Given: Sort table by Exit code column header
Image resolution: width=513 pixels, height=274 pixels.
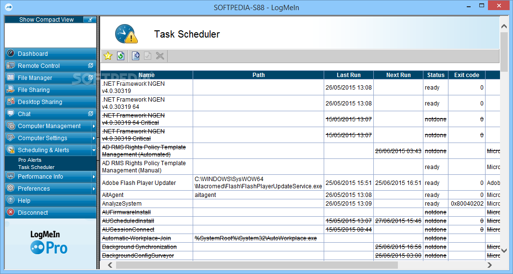Looking at the screenshot, I should [x=467, y=75].
